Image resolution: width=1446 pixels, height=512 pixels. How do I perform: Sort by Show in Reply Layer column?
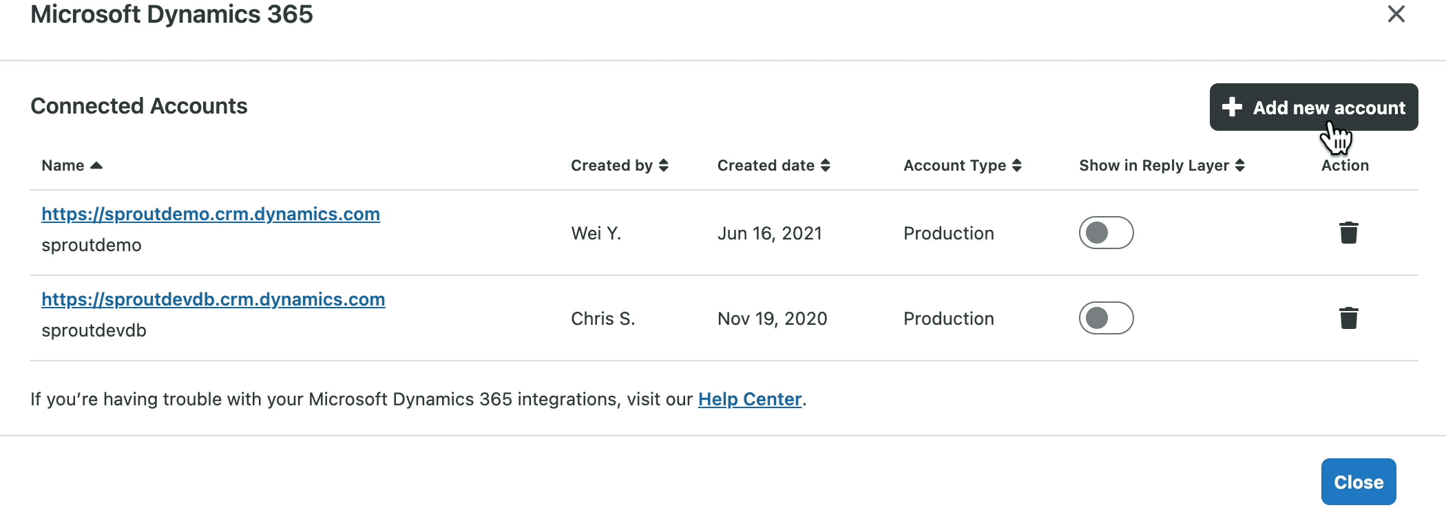(x=1162, y=166)
